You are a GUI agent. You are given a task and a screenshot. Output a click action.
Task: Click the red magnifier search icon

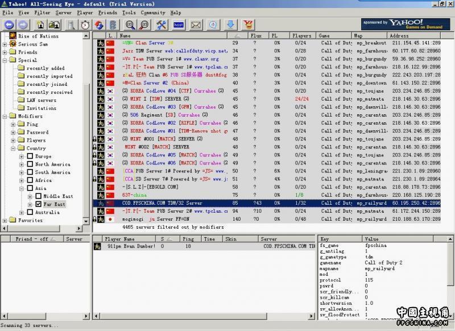(144, 25)
